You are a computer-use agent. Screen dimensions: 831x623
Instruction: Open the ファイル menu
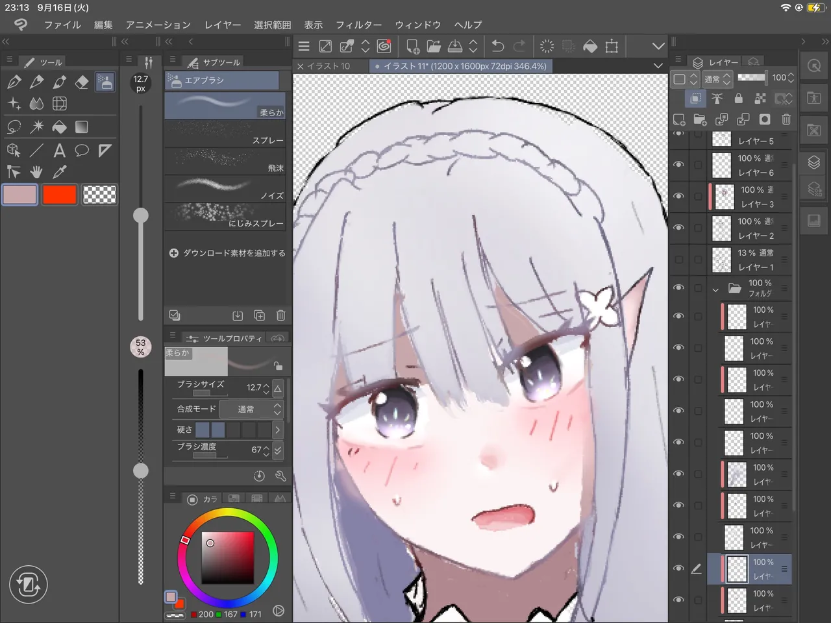pyautogui.click(x=62, y=25)
